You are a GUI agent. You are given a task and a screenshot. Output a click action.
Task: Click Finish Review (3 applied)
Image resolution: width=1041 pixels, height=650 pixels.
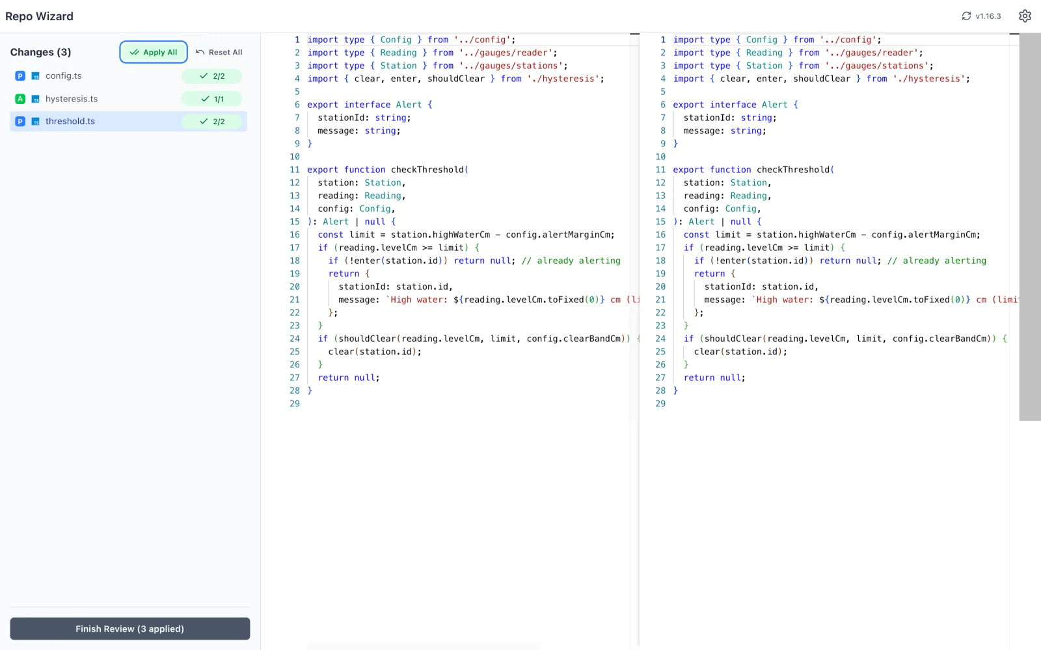pyautogui.click(x=130, y=629)
